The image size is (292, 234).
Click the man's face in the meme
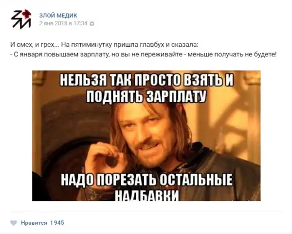pos(148,133)
